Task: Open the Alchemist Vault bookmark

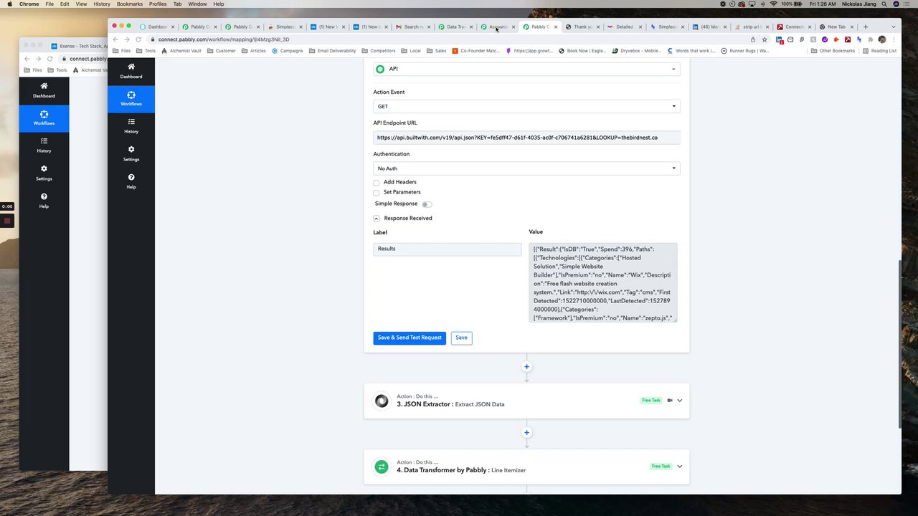Action: pos(181,51)
